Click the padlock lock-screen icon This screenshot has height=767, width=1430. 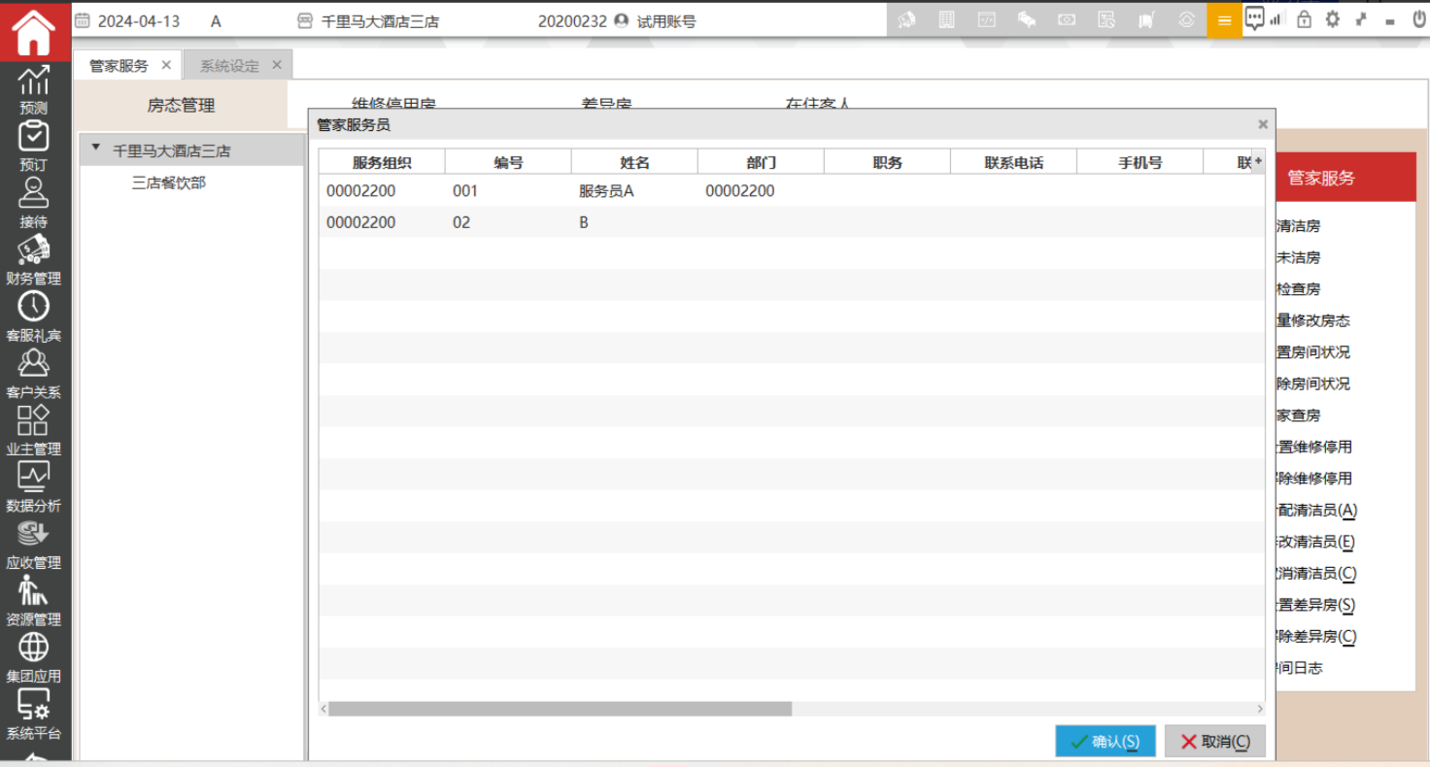click(x=1304, y=19)
